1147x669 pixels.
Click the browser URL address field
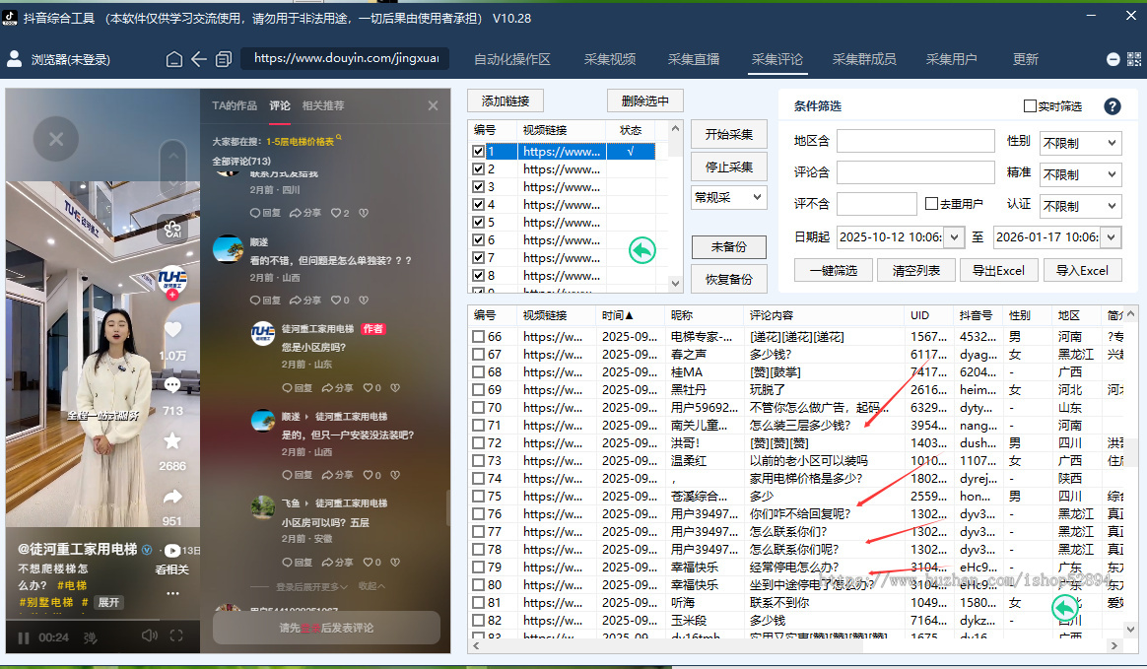coord(345,58)
